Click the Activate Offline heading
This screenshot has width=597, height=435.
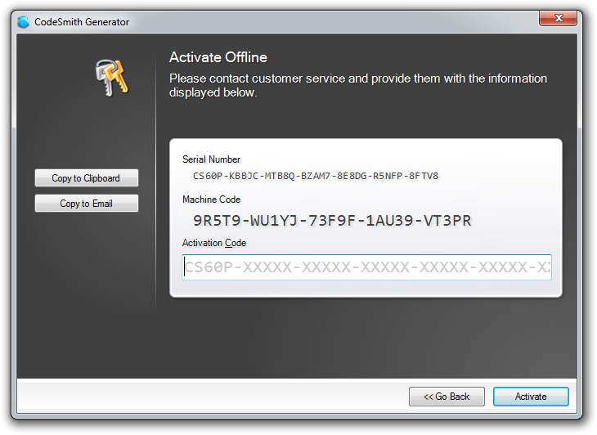[x=218, y=57]
